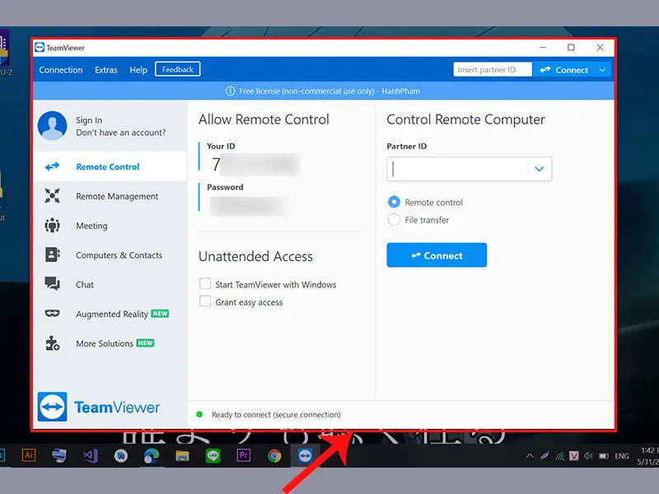Image resolution: width=659 pixels, height=494 pixels.
Task: Click the Sign In link
Action: [x=88, y=119]
